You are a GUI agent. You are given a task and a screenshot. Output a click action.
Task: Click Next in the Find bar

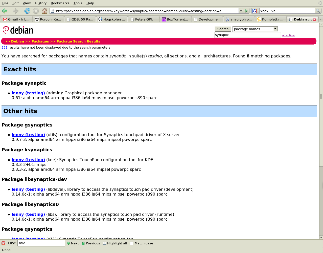tap(73, 243)
